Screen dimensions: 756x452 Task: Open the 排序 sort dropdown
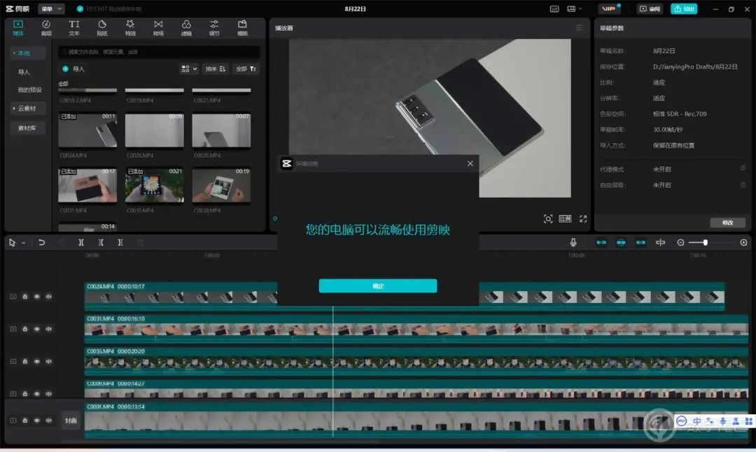pos(215,69)
